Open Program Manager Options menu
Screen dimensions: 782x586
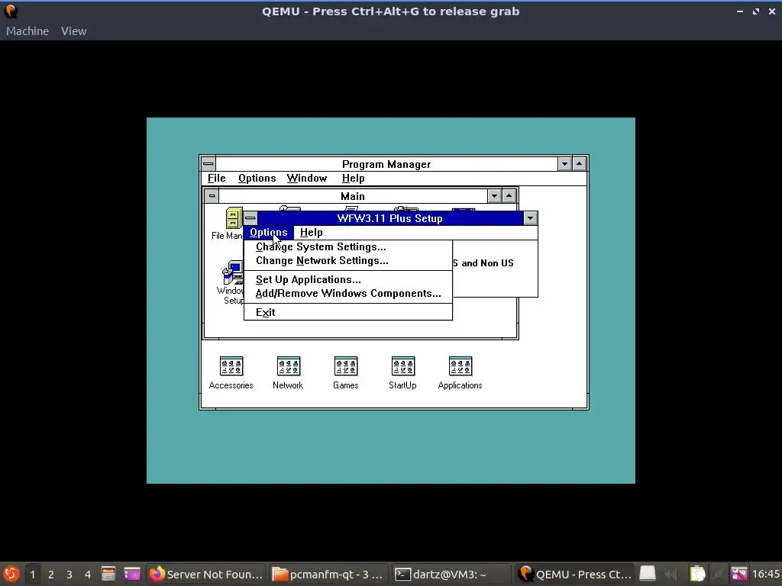pos(257,179)
